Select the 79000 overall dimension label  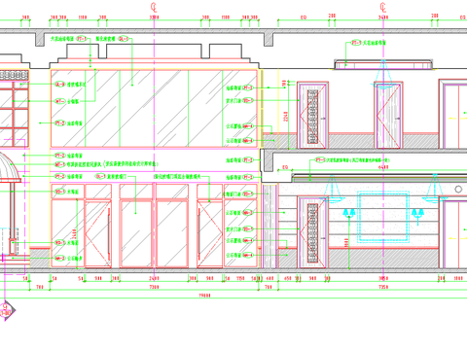tap(204, 296)
